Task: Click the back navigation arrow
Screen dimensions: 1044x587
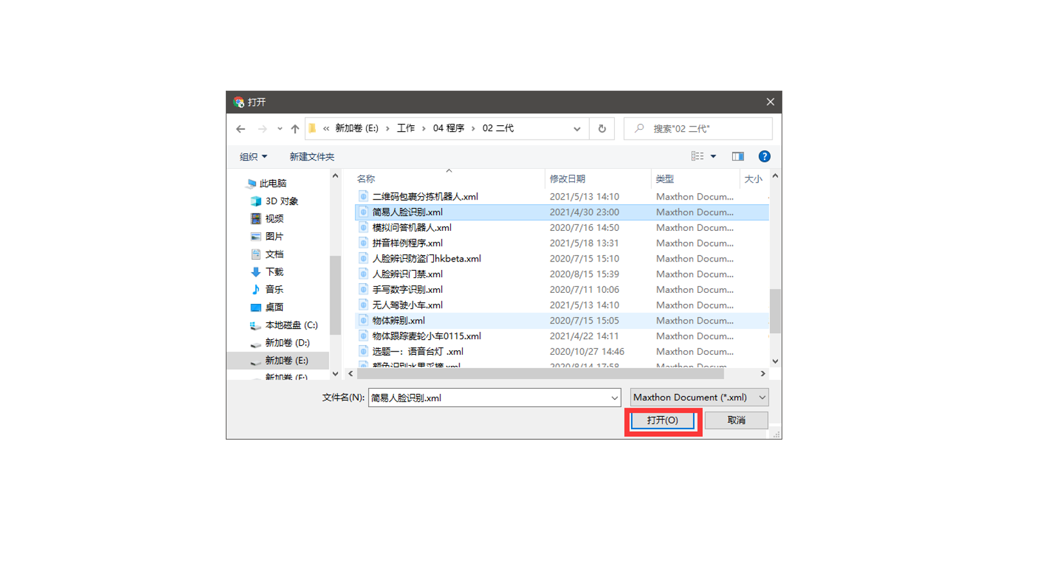Action: point(241,129)
